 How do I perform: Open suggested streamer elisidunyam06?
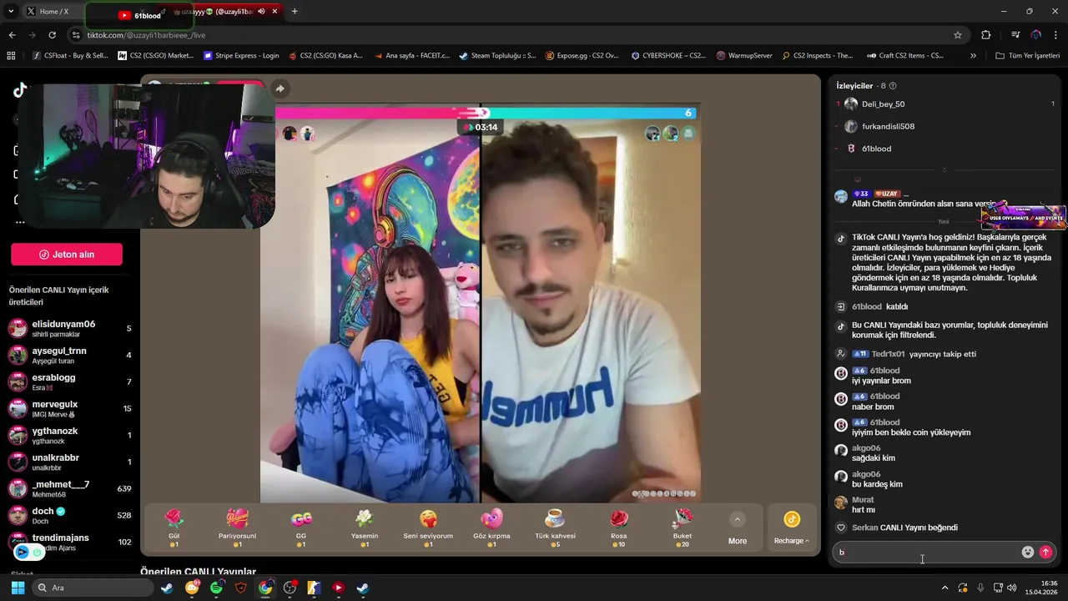70,328
